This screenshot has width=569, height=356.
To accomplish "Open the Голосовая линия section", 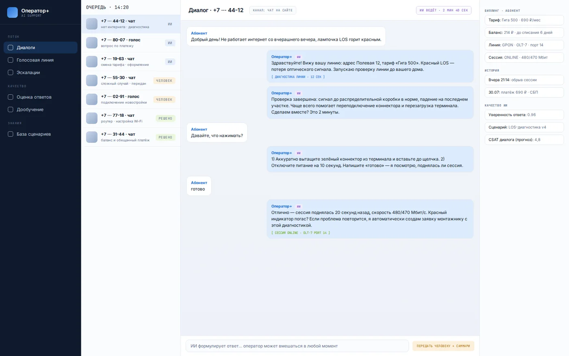I will 41,60.
